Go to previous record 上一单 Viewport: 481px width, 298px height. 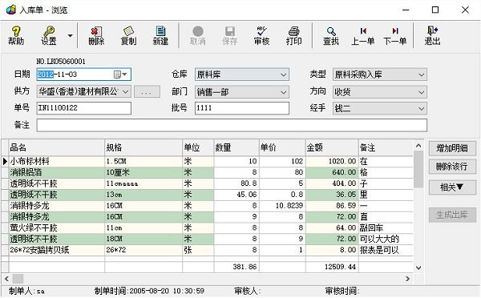click(x=363, y=35)
